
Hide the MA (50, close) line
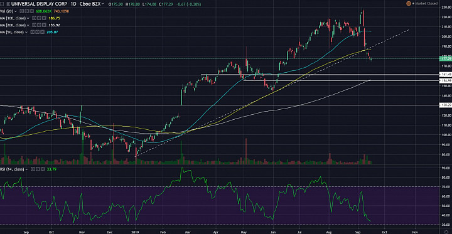click(32, 32)
